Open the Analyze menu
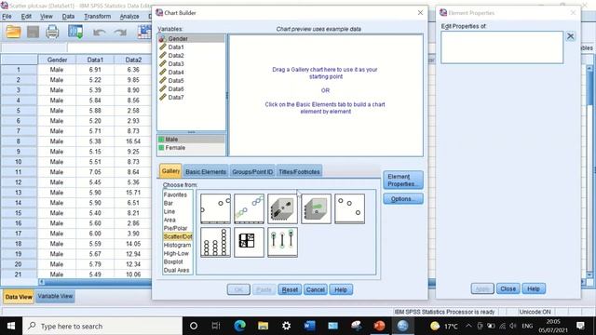Image resolution: width=596 pixels, height=335 pixels. pyautogui.click(x=129, y=17)
